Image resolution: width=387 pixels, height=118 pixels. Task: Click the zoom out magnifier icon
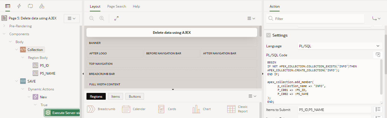(x=92, y=18)
